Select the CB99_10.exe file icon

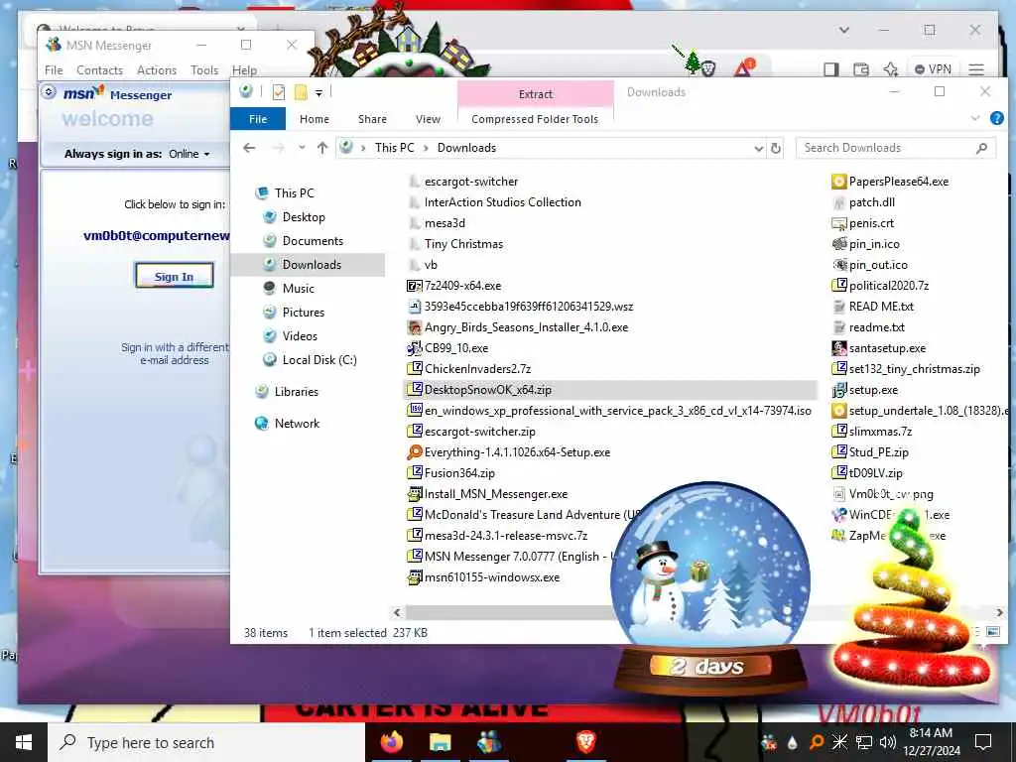414,348
